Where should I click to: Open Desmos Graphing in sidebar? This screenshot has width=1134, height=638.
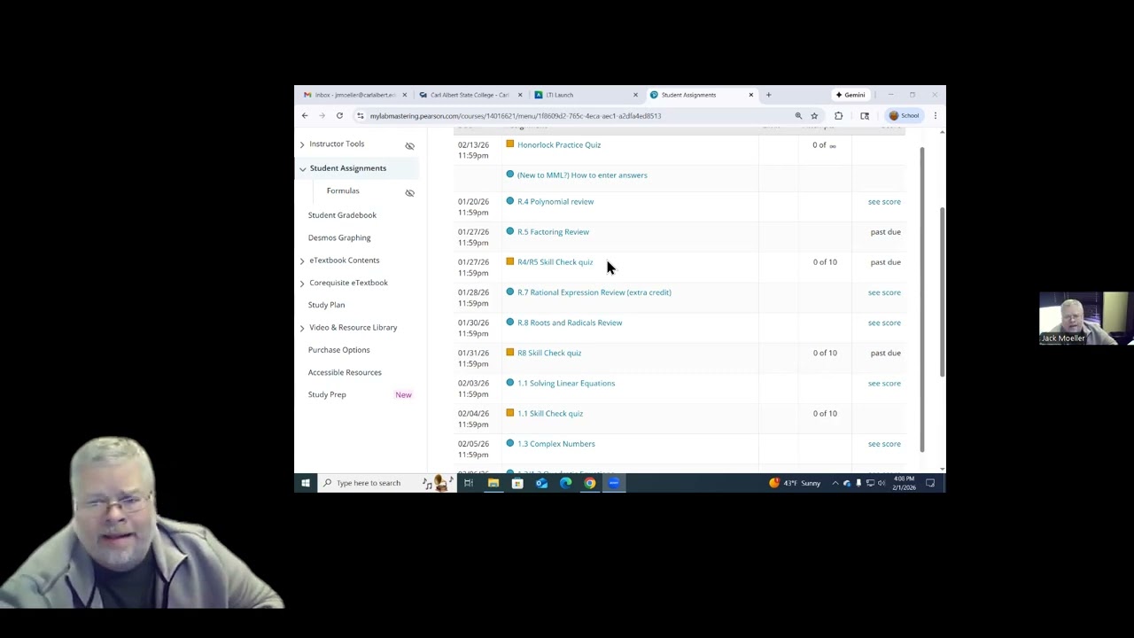coord(339,237)
